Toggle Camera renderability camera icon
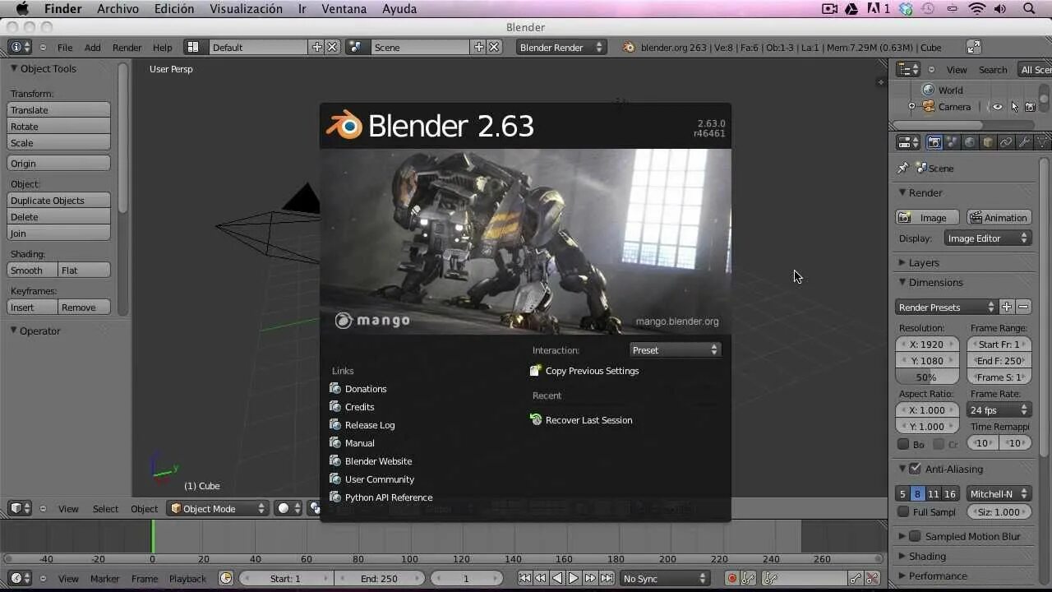 (1030, 107)
